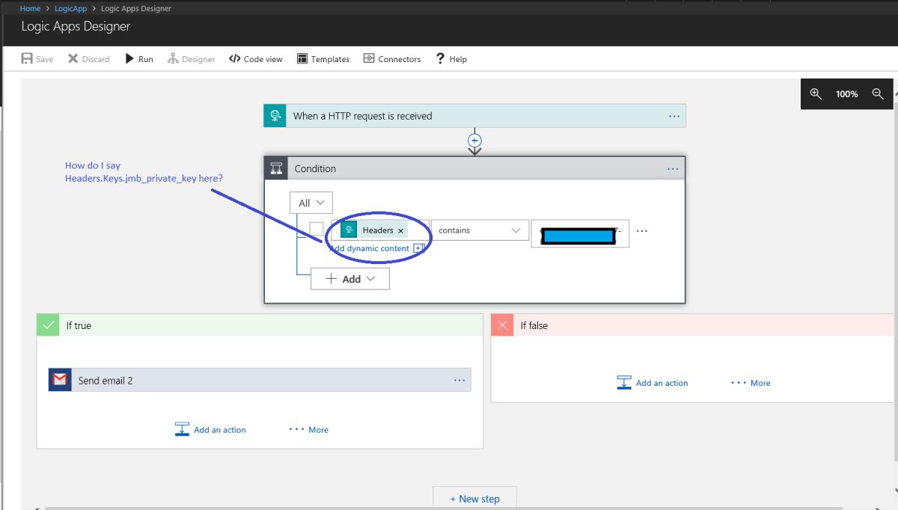Click the condition value input field
Screen dimensions: 898x510
point(580,234)
